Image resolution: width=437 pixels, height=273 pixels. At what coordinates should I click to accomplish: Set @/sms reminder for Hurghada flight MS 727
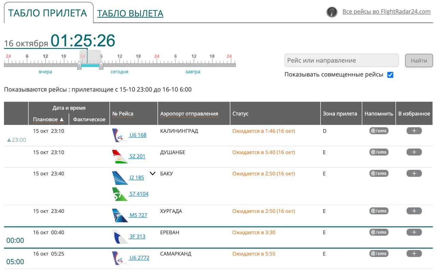379,211
